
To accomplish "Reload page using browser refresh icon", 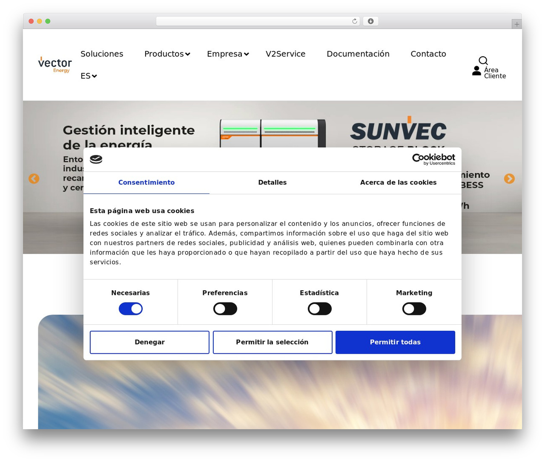I will [x=355, y=21].
